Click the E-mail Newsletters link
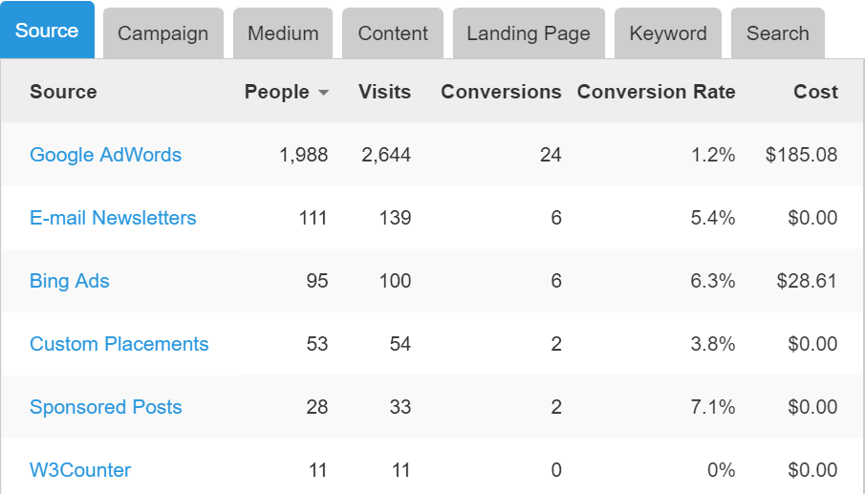Viewport: 865px width, 494px height. click(x=113, y=218)
